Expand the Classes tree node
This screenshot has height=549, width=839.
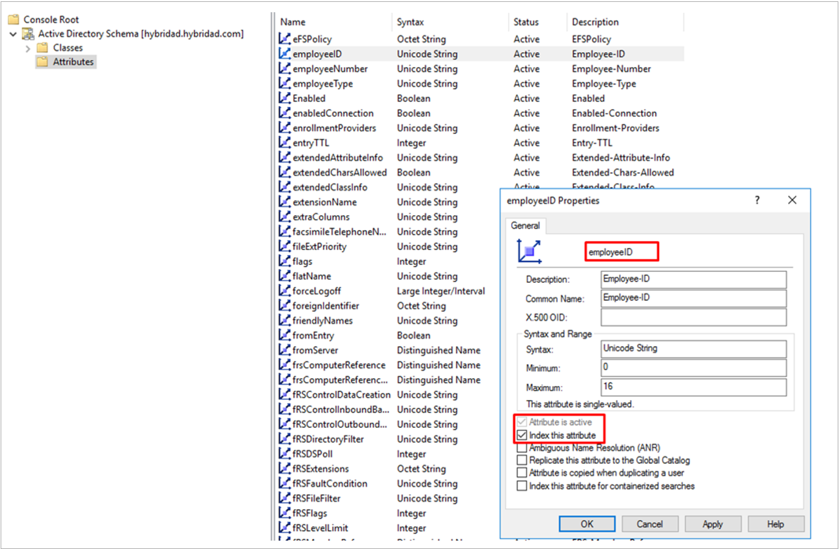(29, 48)
